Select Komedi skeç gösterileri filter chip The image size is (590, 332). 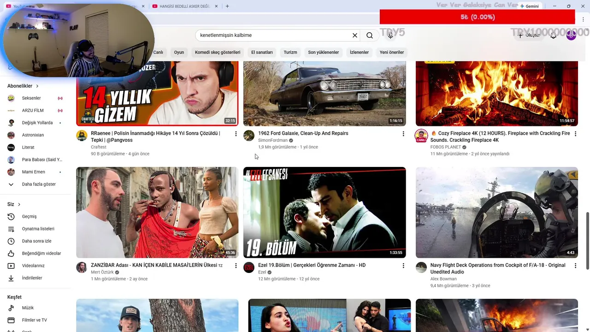218,53
